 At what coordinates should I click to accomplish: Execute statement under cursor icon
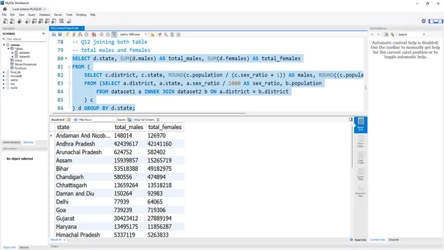tap(74, 35)
